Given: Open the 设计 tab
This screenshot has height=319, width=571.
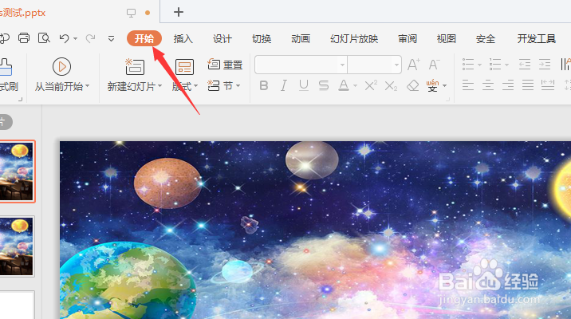Looking at the screenshot, I should pos(222,38).
